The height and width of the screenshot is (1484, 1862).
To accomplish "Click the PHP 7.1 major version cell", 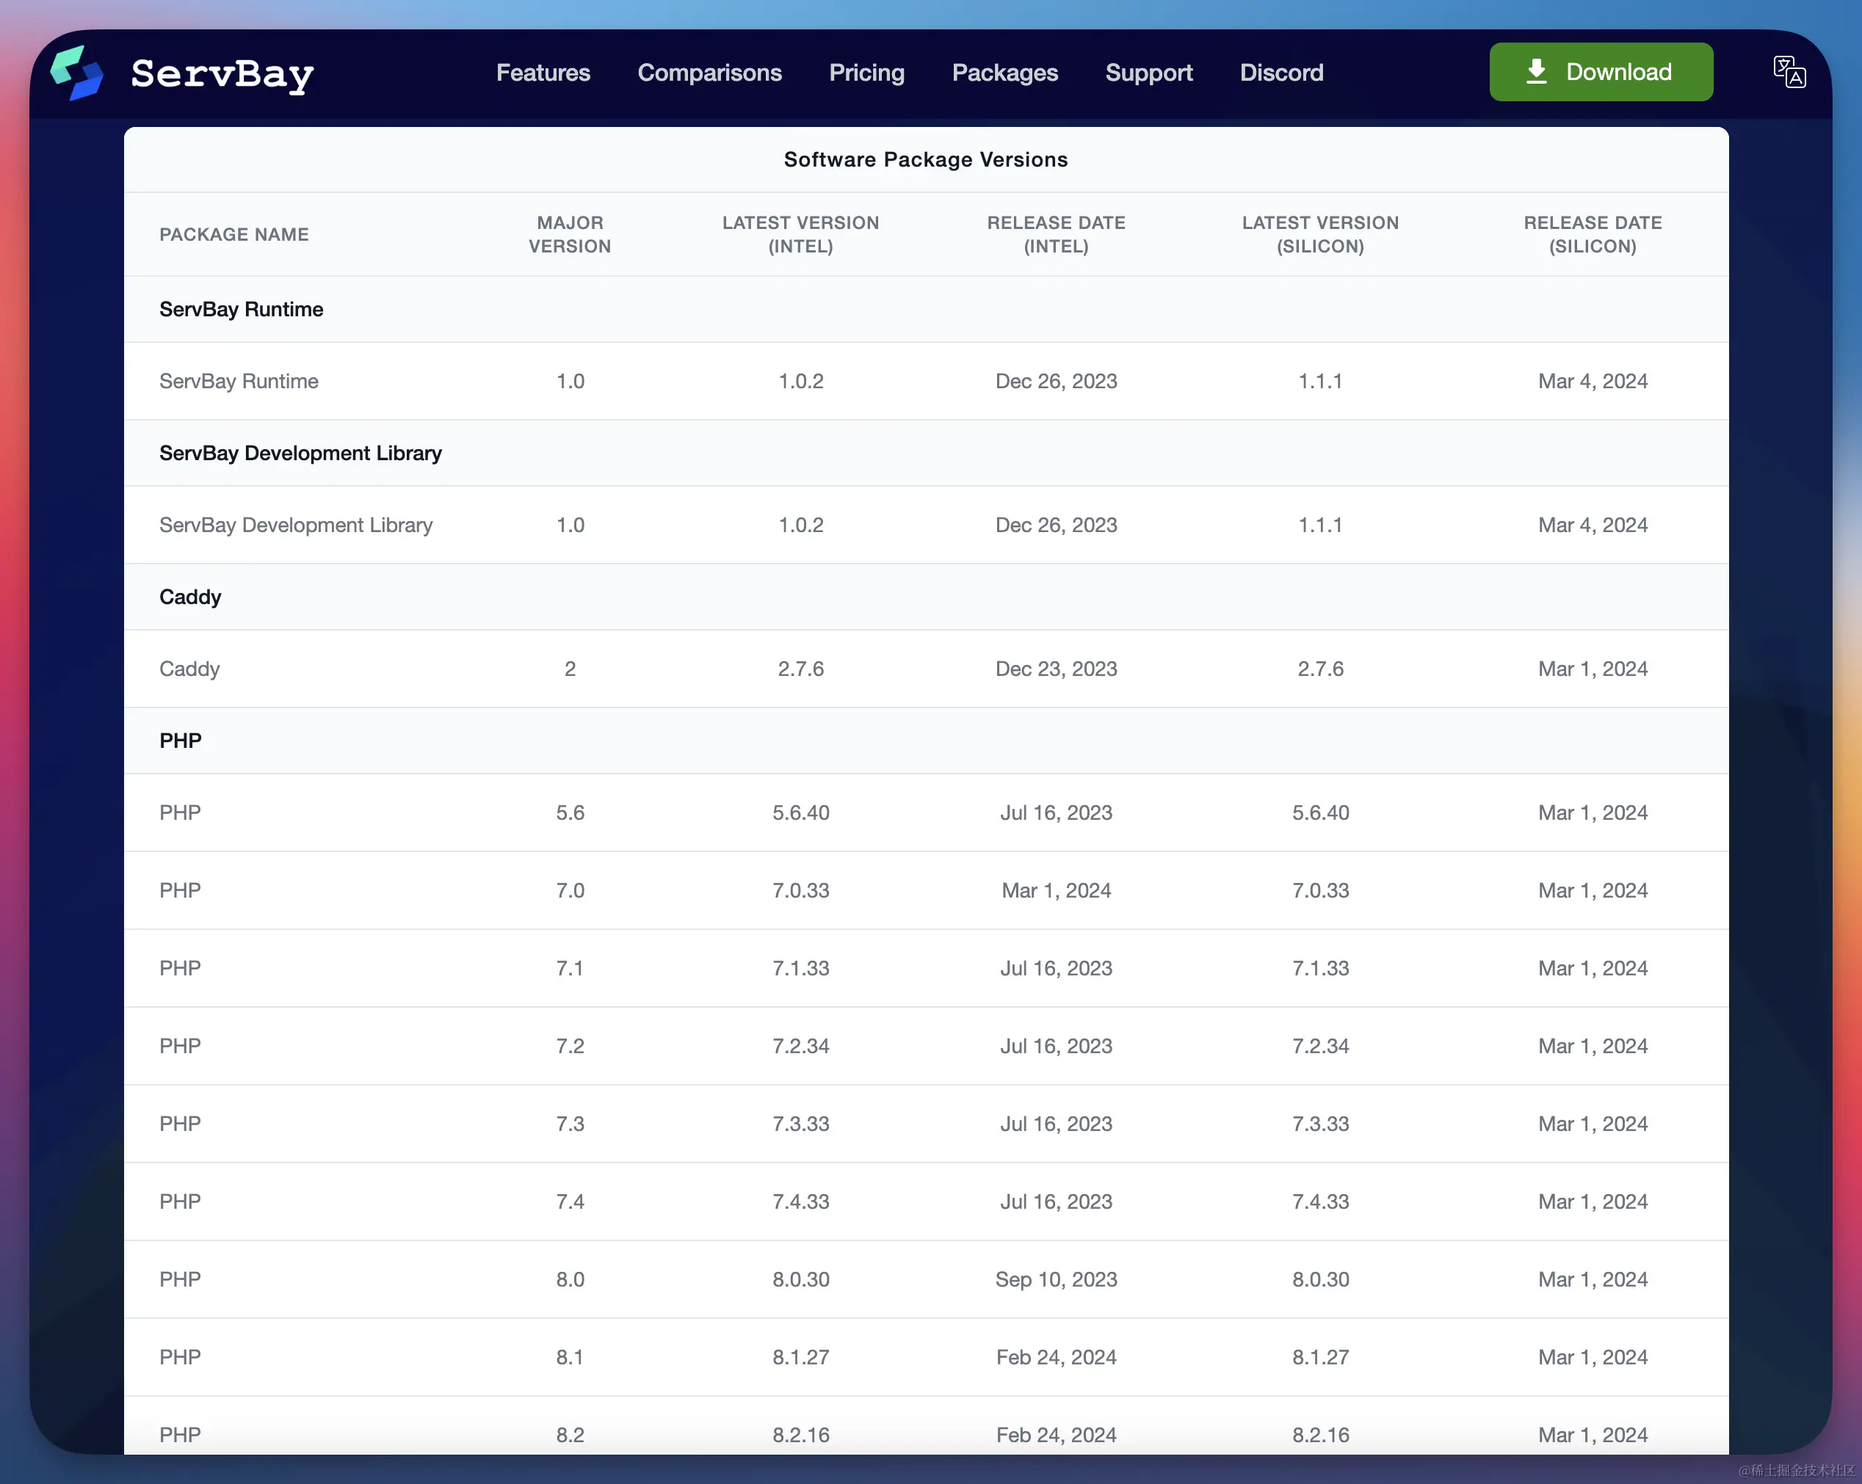I will (570, 968).
